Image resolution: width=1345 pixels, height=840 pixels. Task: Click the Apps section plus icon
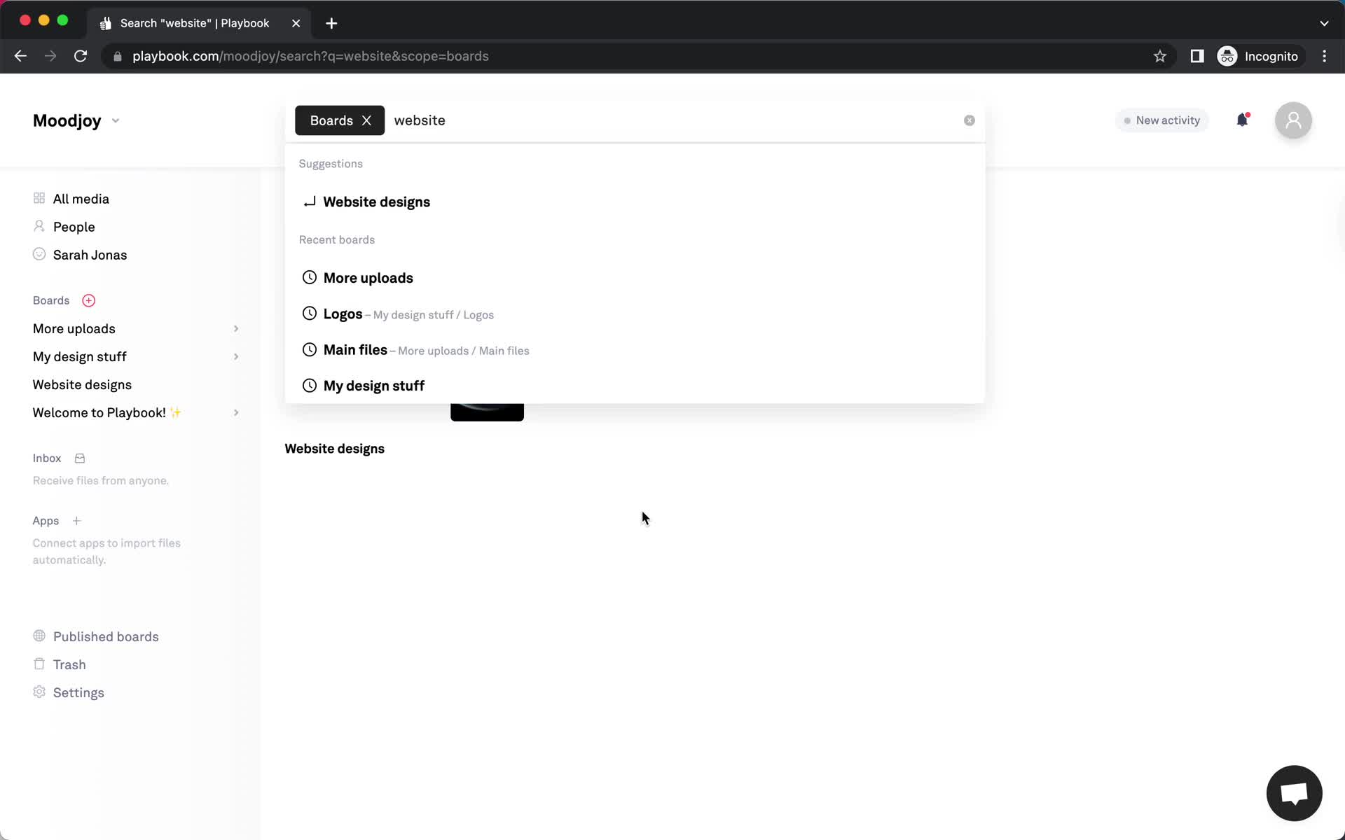tap(76, 521)
